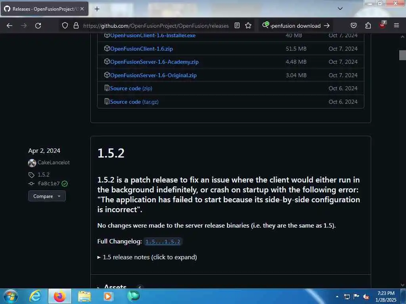Click the Firefox taskbar icon
This screenshot has height=304, width=406.
pos(60,296)
